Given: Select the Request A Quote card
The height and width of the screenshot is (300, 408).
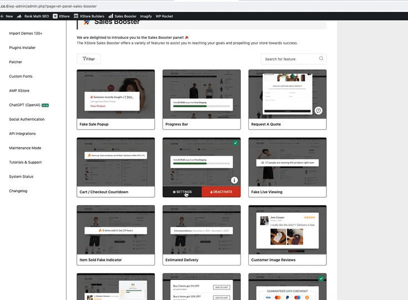Looking at the screenshot, I should pyautogui.click(x=288, y=99).
